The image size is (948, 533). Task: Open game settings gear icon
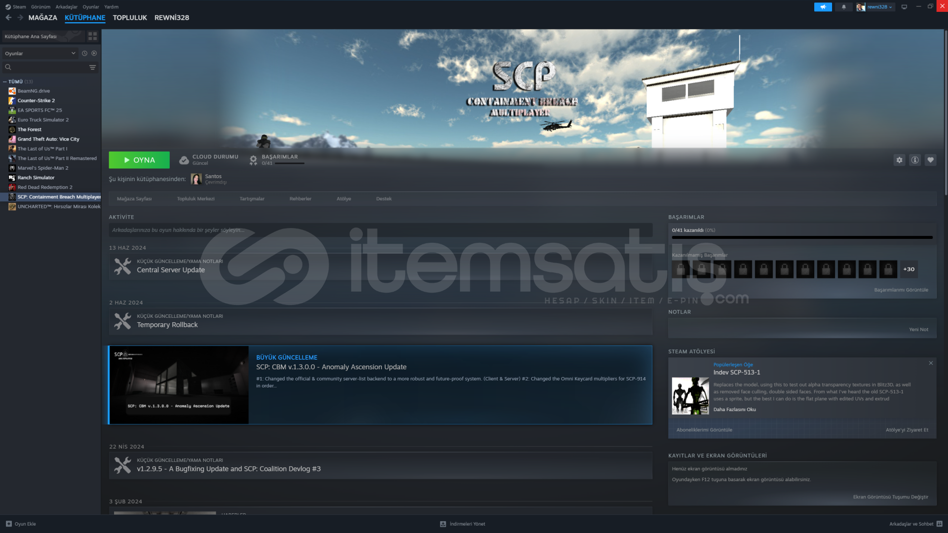(899, 160)
